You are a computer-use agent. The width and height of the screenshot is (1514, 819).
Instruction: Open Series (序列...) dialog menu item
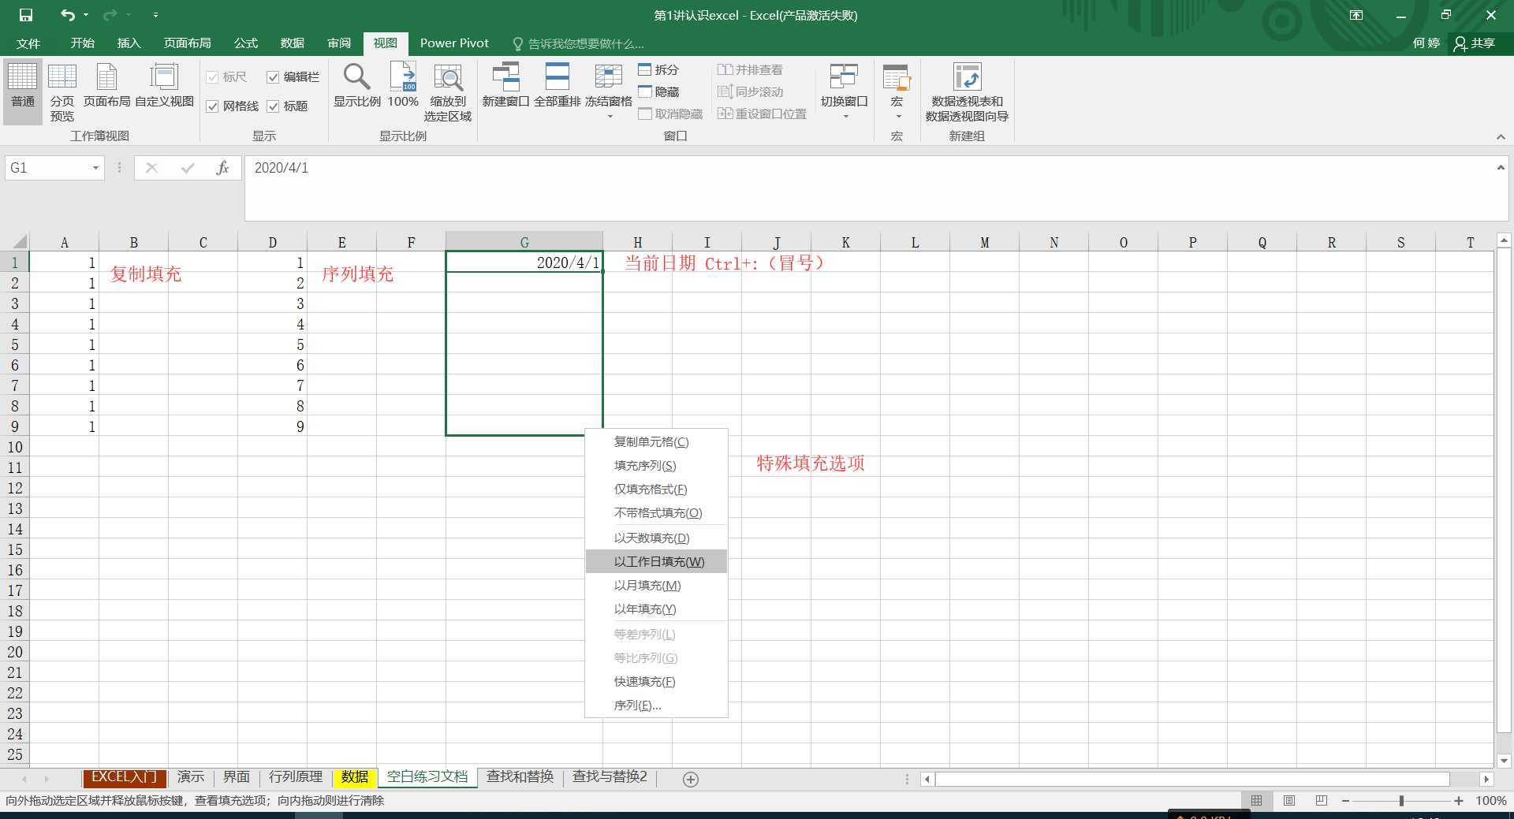coord(656,705)
